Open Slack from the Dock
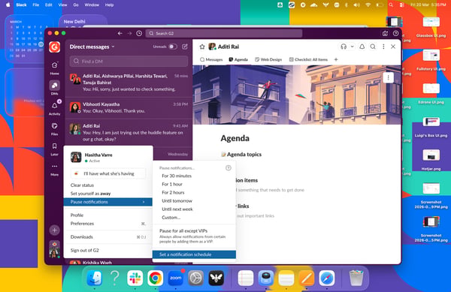The height and width of the screenshot is (292, 451). [135, 278]
